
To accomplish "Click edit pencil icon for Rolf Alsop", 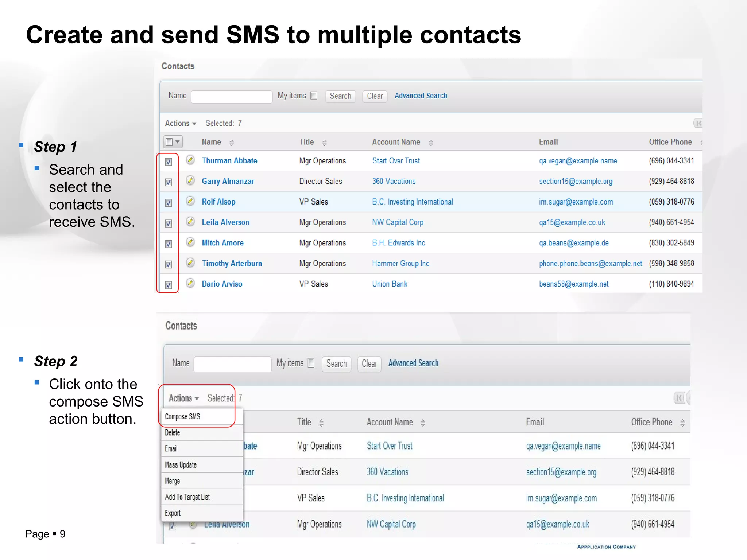I will pos(190,201).
